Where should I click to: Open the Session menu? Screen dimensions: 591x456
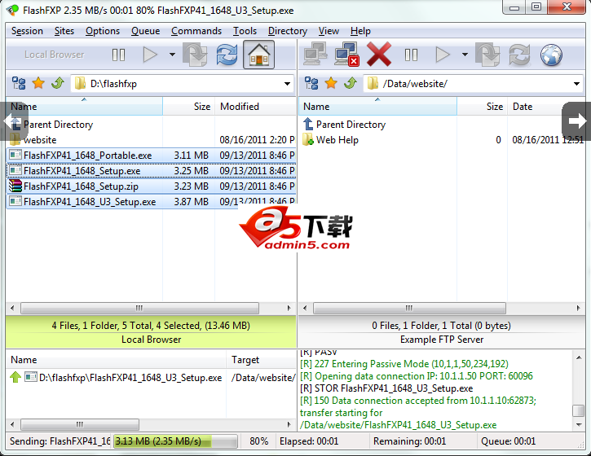click(27, 31)
